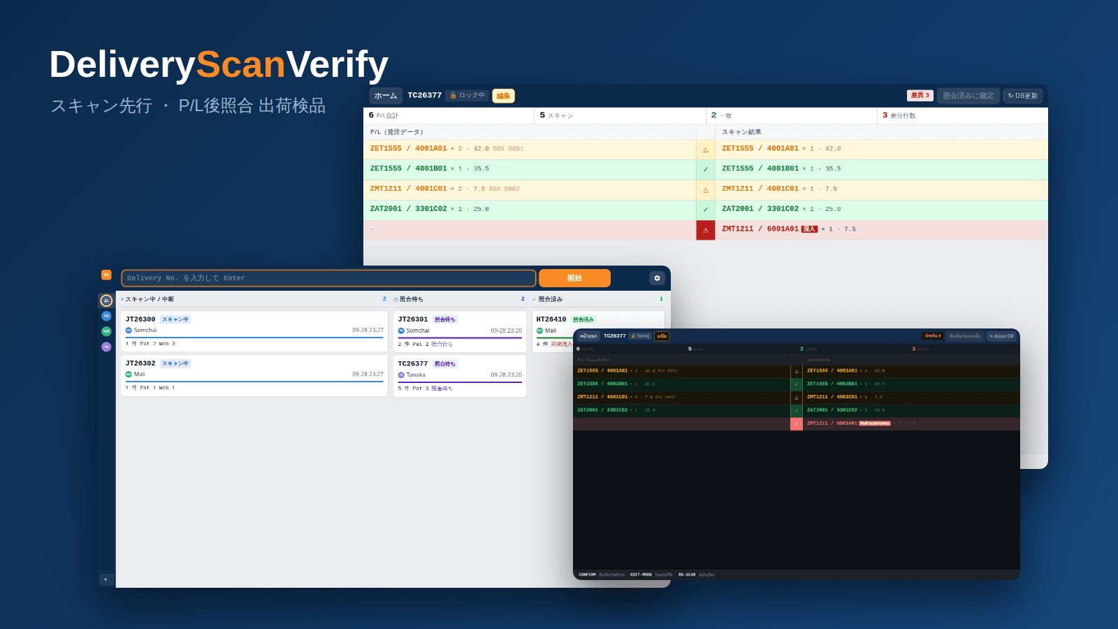Screen dimensions: 1118x629
Task: Open the JT26300 delivery card
Action: pos(254,331)
